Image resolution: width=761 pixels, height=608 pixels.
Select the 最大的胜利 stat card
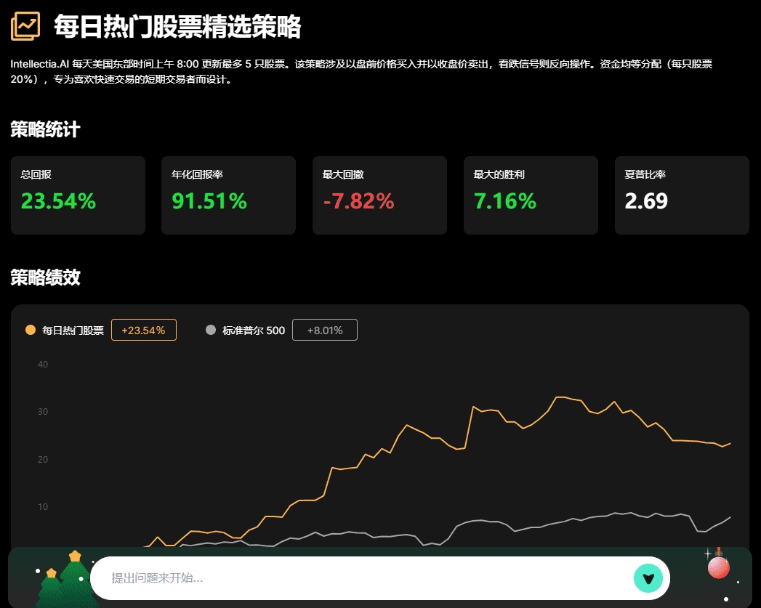tap(531, 195)
